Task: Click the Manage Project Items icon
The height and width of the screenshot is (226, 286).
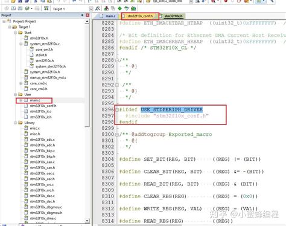Action: click(x=106, y=8)
